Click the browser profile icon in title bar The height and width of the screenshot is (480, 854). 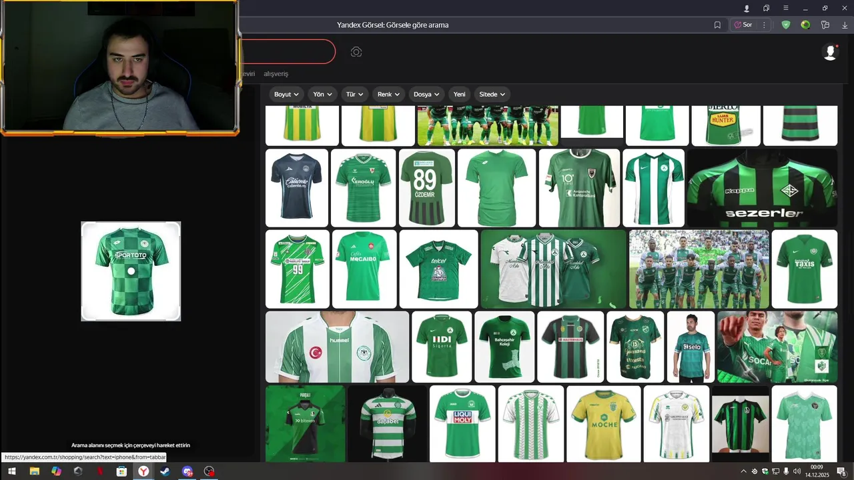(747, 8)
